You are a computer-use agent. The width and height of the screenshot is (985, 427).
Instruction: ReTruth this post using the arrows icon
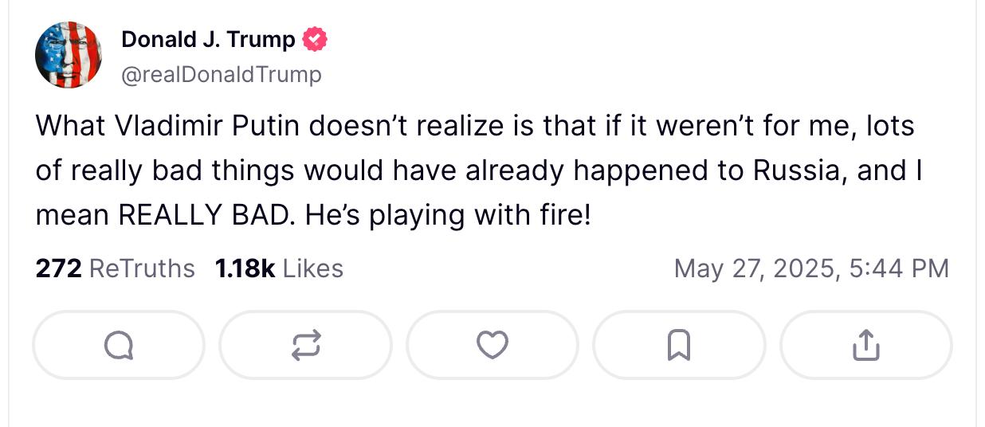306,345
